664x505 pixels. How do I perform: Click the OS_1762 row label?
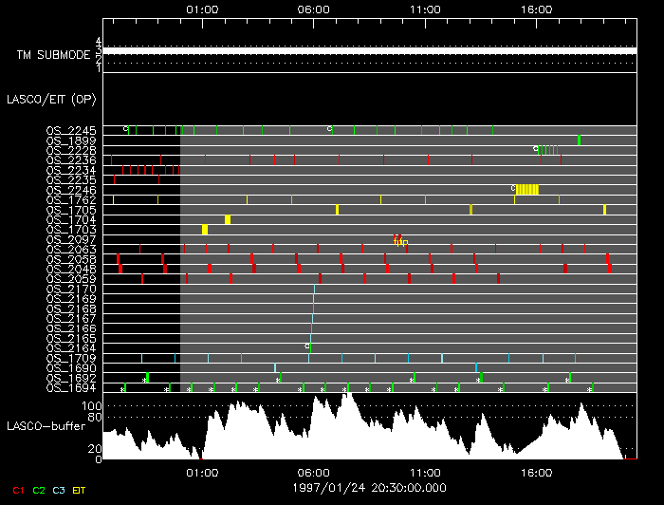(x=71, y=199)
